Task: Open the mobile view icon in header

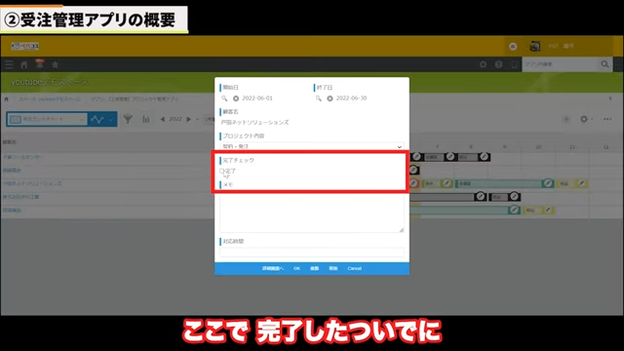Action: pyautogui.click(x=514, y=64)
